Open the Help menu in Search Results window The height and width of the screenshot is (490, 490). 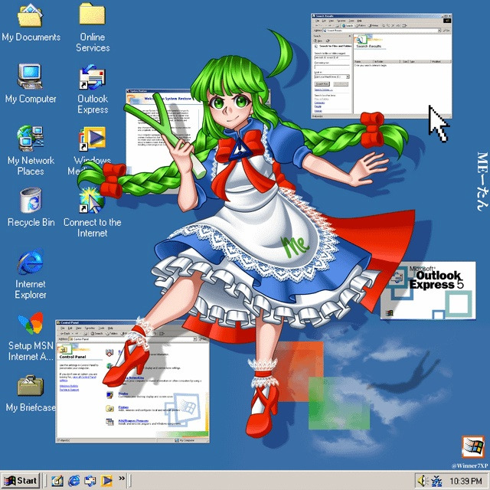click(359, 21)
